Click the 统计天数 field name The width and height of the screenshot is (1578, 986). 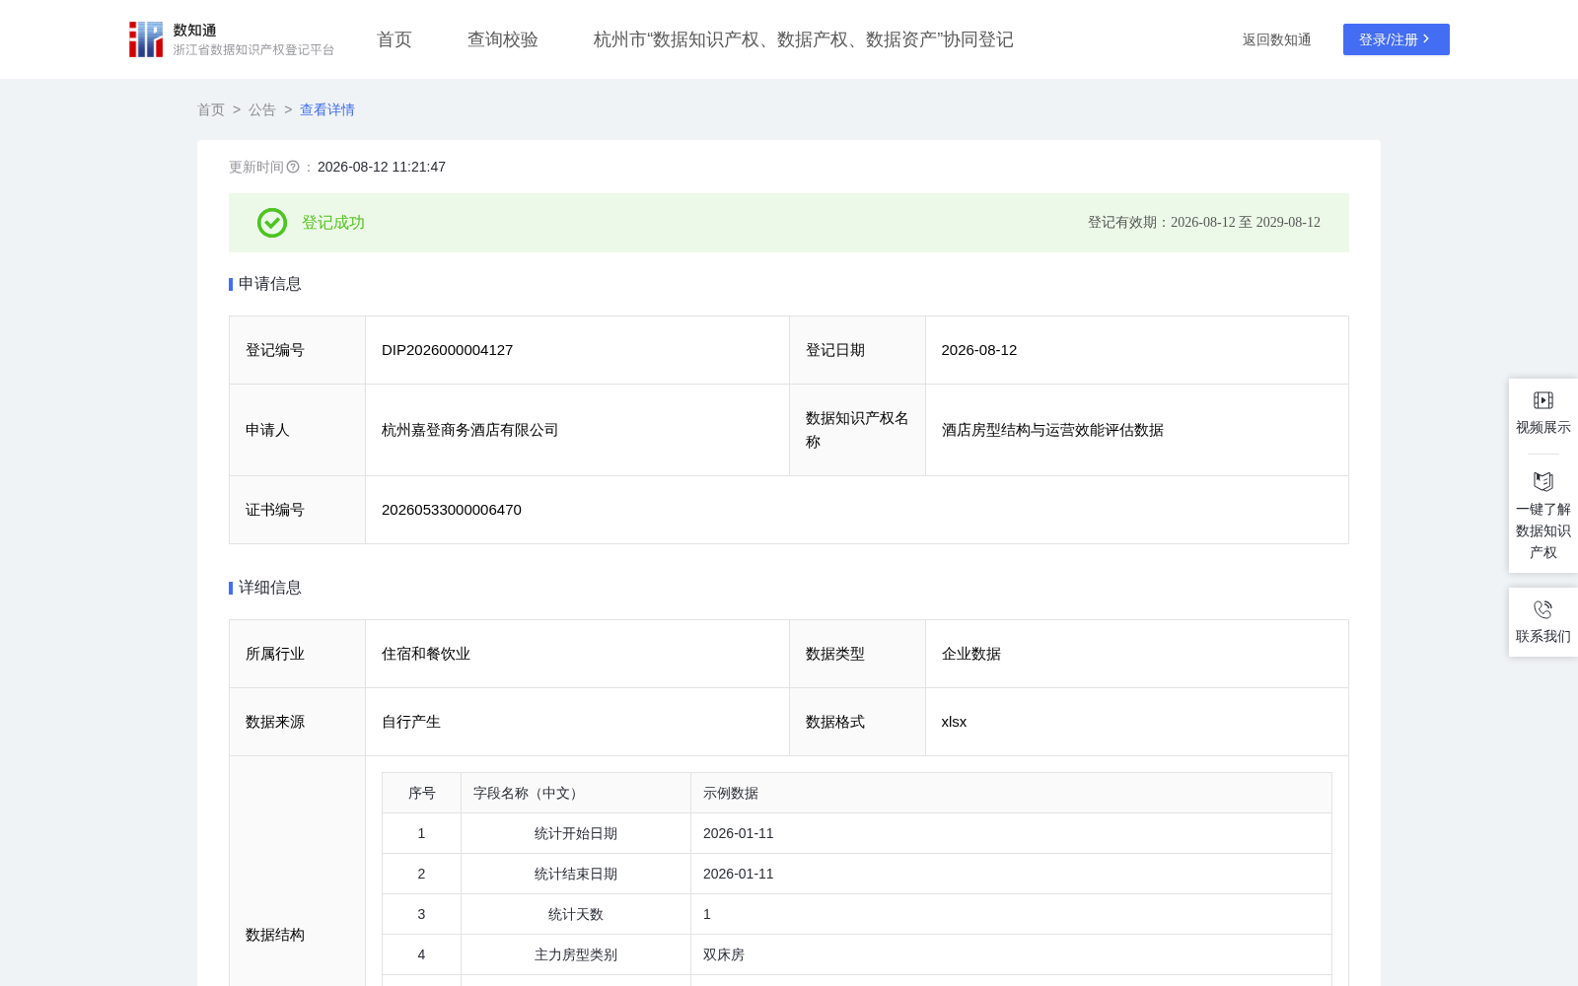click(x=576, y=914)
